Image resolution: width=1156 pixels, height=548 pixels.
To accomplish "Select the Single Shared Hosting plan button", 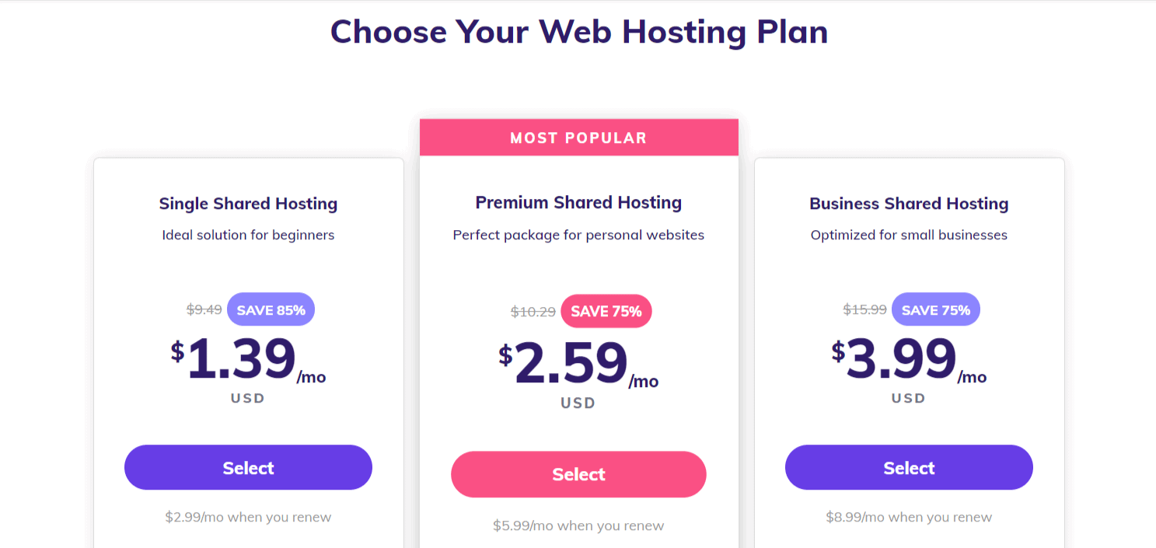I will pos(248,467).
